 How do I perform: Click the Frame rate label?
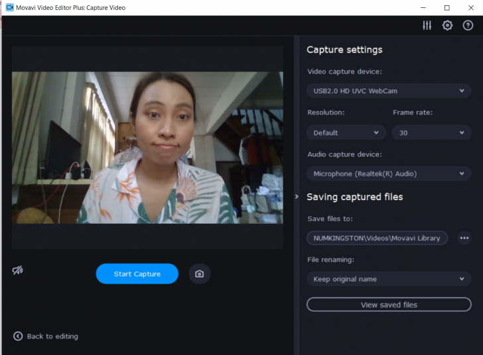tap(413, 113)
